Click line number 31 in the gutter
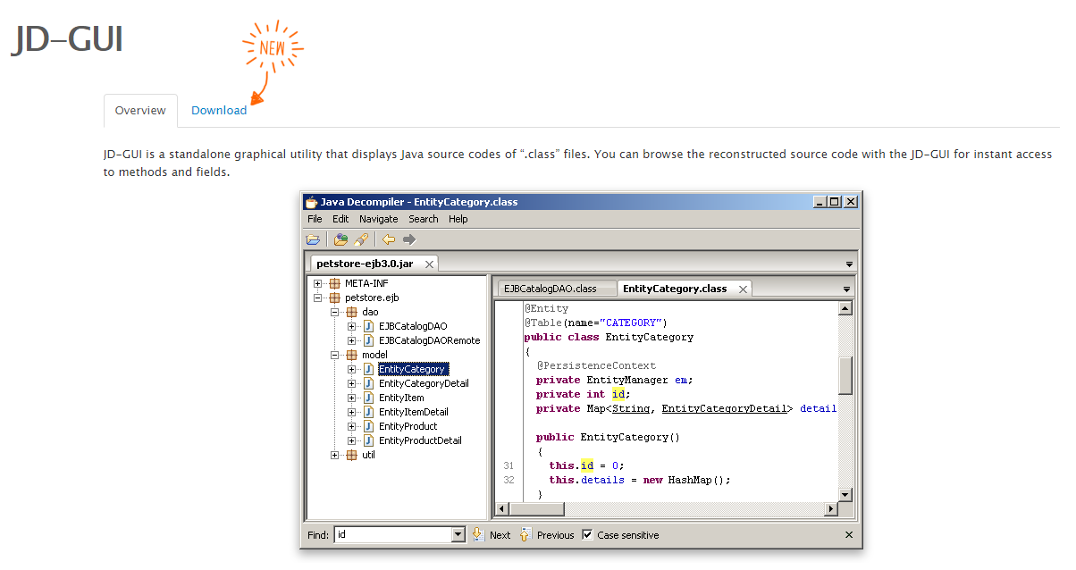1076x570 pixels. tap(509, 465)
